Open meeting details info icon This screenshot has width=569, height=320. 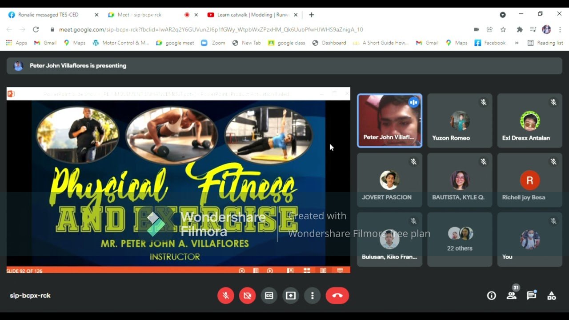pos(491,296)
